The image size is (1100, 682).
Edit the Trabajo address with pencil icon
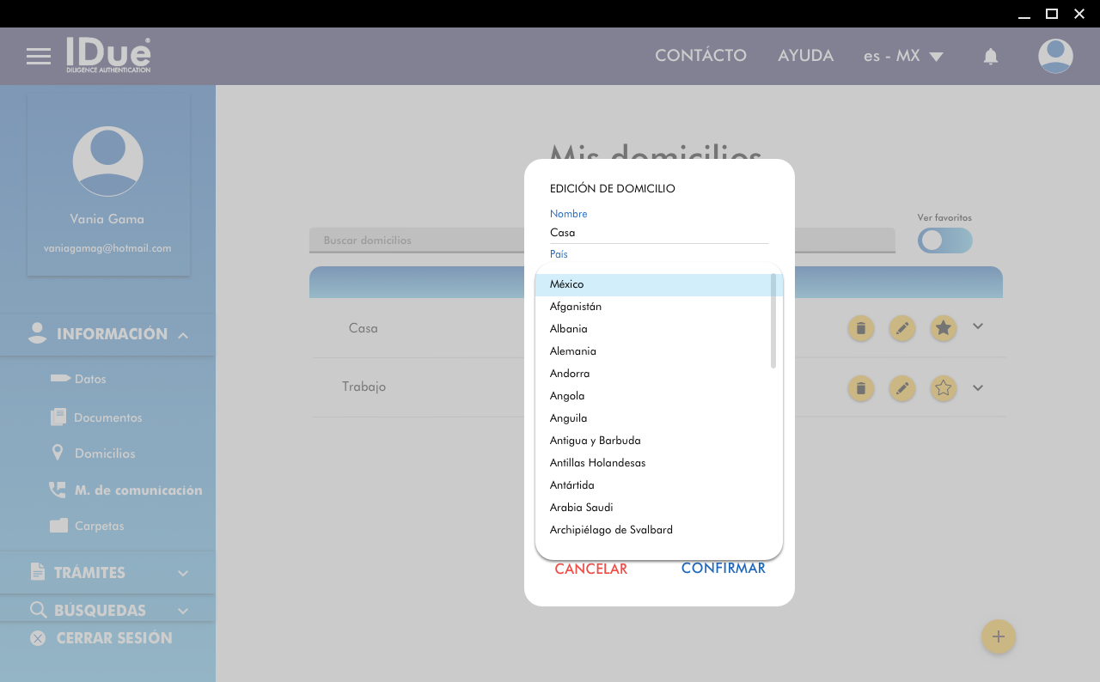[901, 388]
